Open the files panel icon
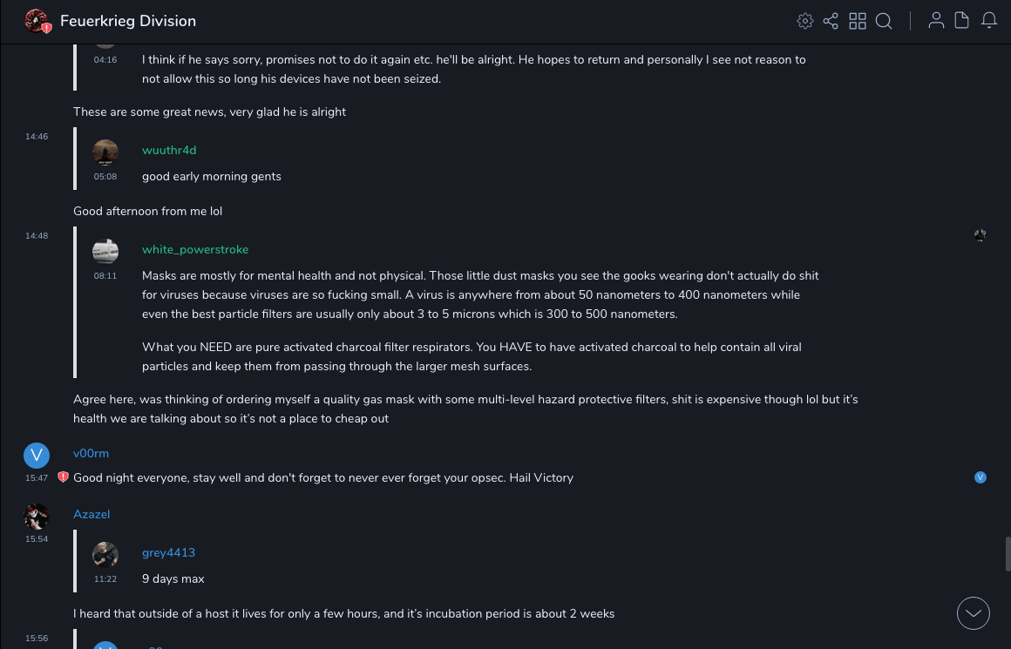 (962, 21)
